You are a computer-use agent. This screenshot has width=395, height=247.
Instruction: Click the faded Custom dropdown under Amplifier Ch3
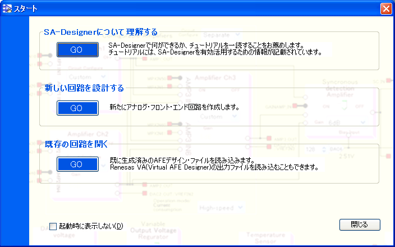tap(212, 117)
